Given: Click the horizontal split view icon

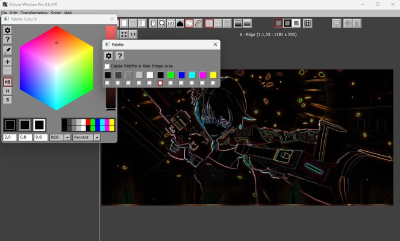Looking at the screenshot, I should tap(218, 23).
